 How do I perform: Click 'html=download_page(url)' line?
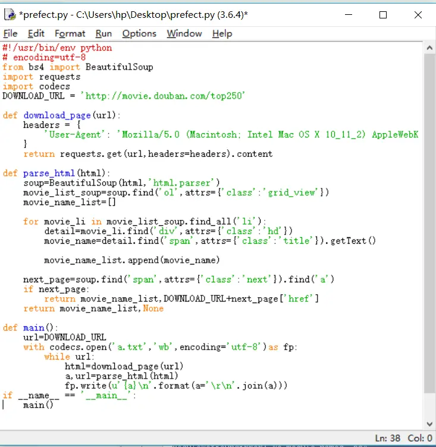pyautogui.click(x=124, y=366)
